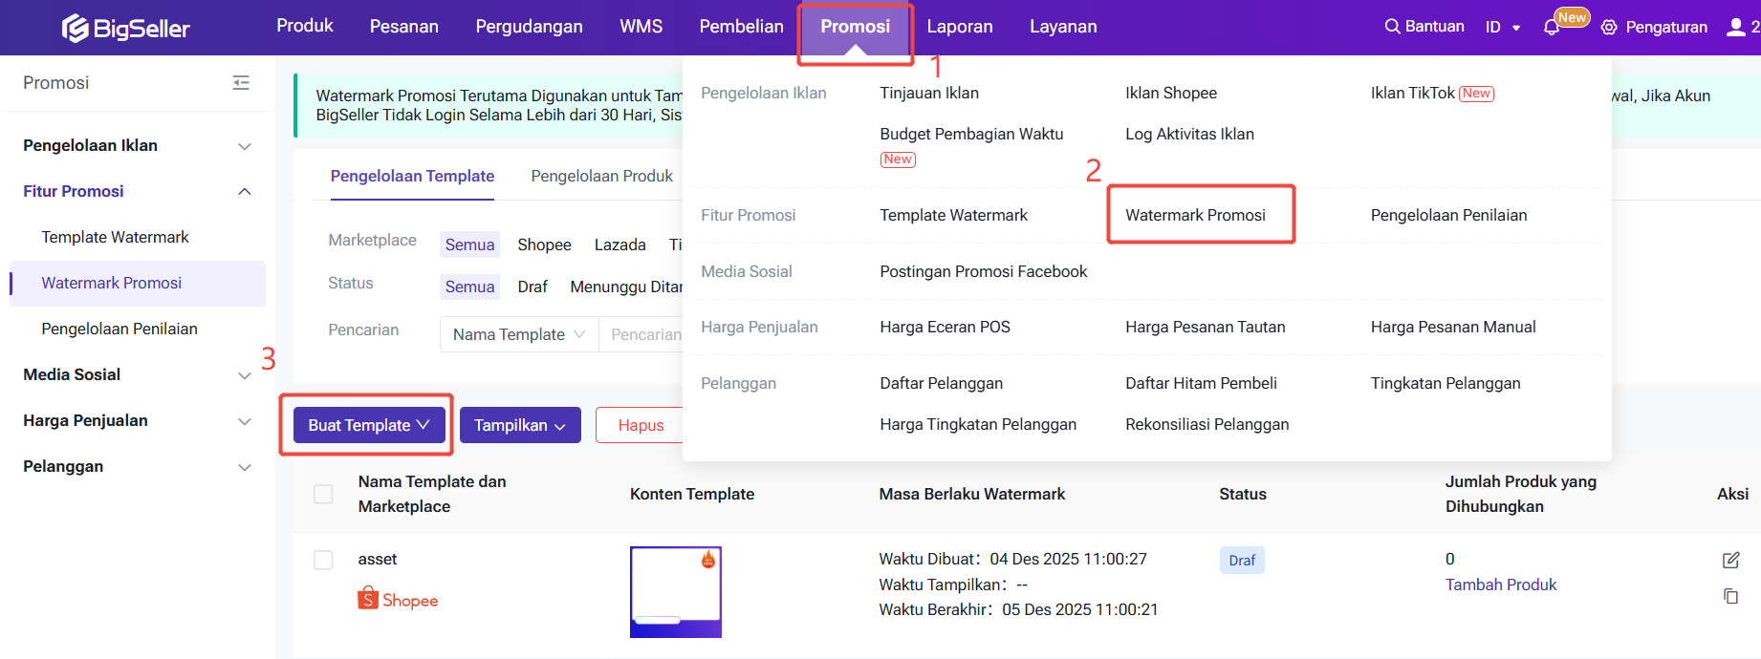
Task: Select the Shopee marketplace filter
Action: coord(544,244)
